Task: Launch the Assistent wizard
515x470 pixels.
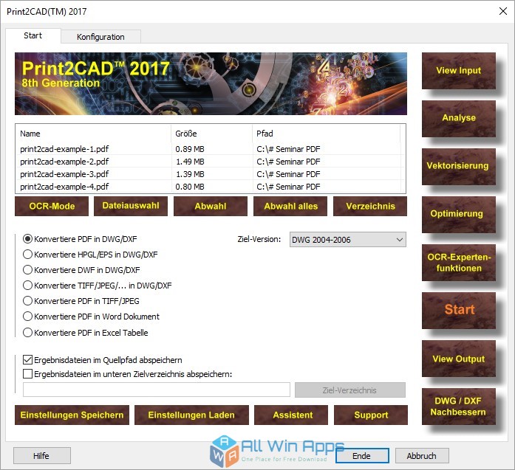Action: coord(291,415)
